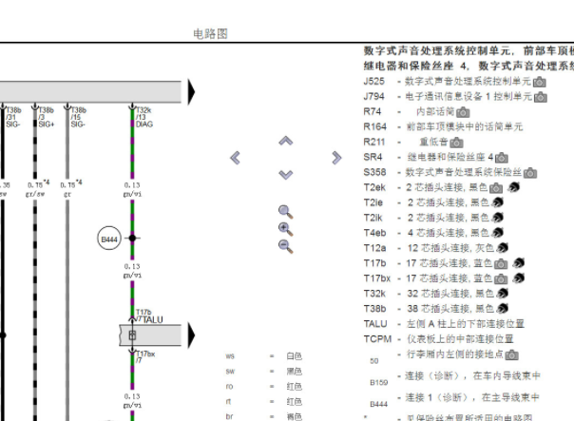This screenshot has width=574, height=421.
Task: Select the B444 connection circle in diagram
Action: click(x=109, y=239)
